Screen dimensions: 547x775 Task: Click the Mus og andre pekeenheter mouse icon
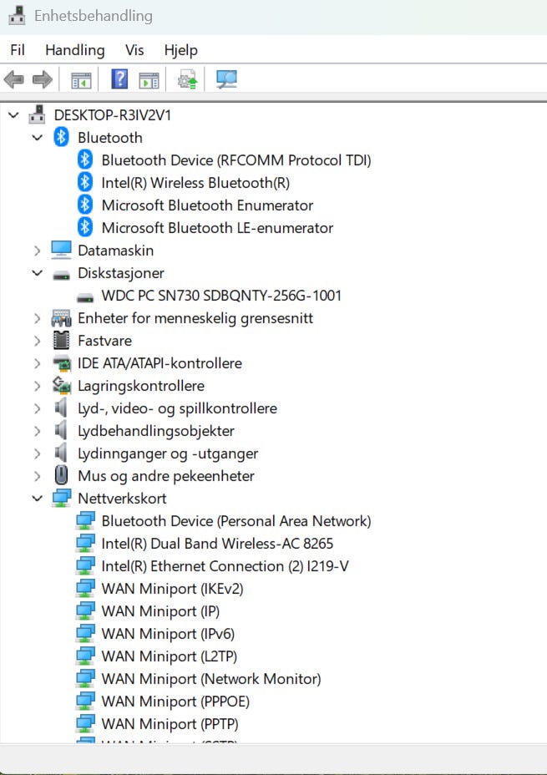(61, 475)
